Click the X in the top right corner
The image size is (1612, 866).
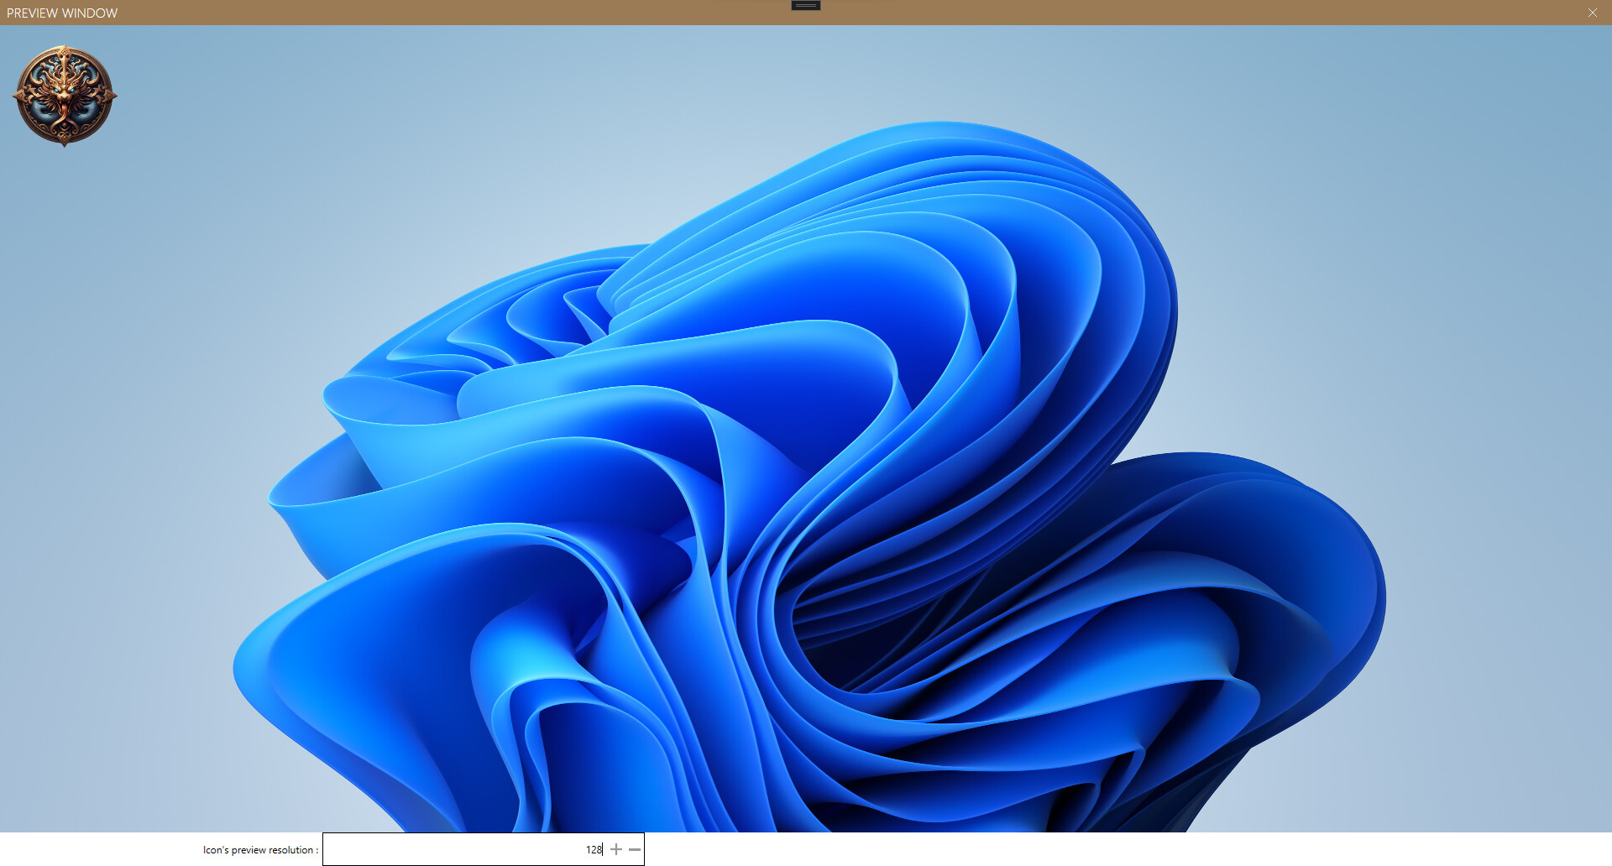(1592, 13)
